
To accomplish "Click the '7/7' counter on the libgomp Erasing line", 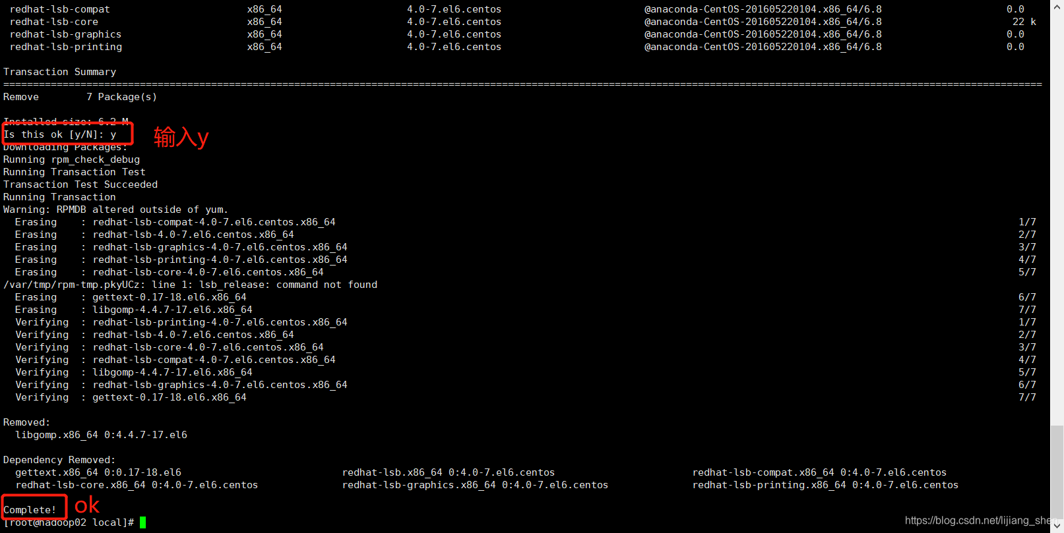I will tap(1027, 310).
